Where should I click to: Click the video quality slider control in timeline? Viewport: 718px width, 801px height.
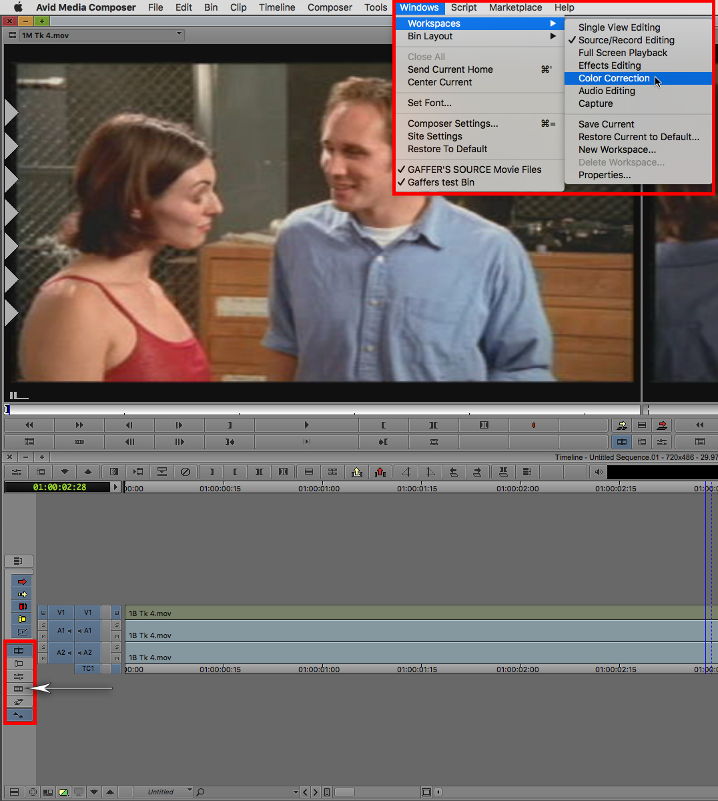click(x=63, y=792)
